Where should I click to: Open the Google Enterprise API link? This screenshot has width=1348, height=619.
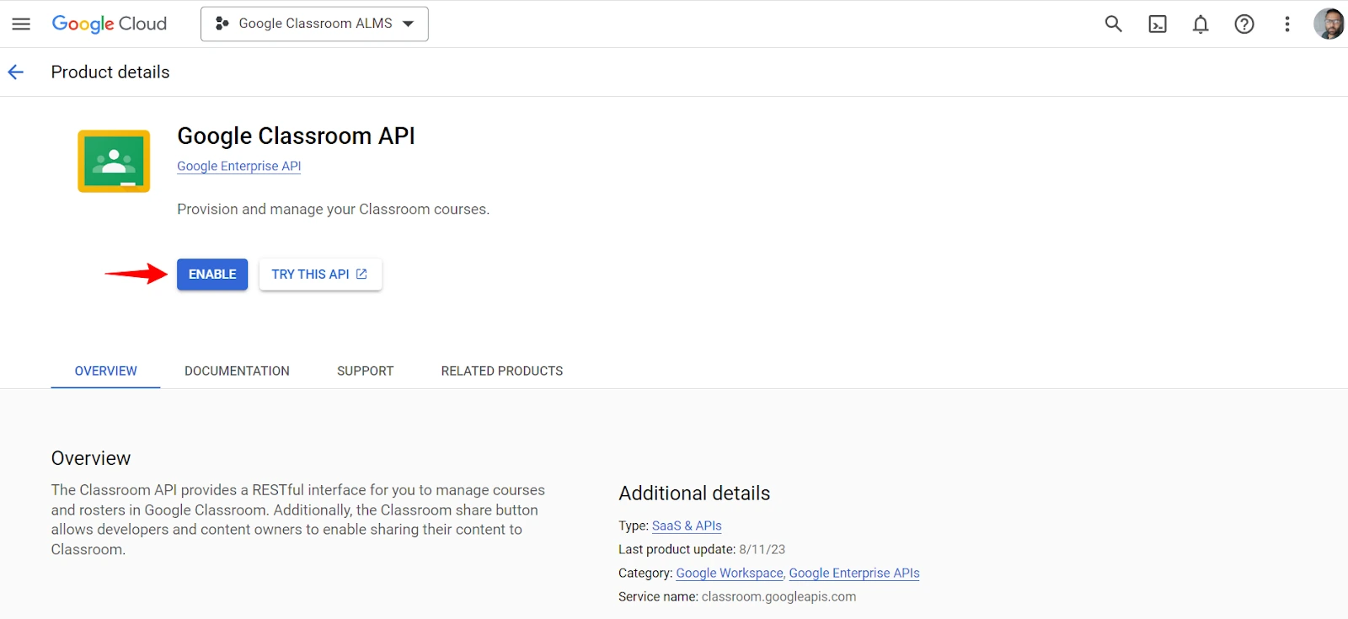239,166
